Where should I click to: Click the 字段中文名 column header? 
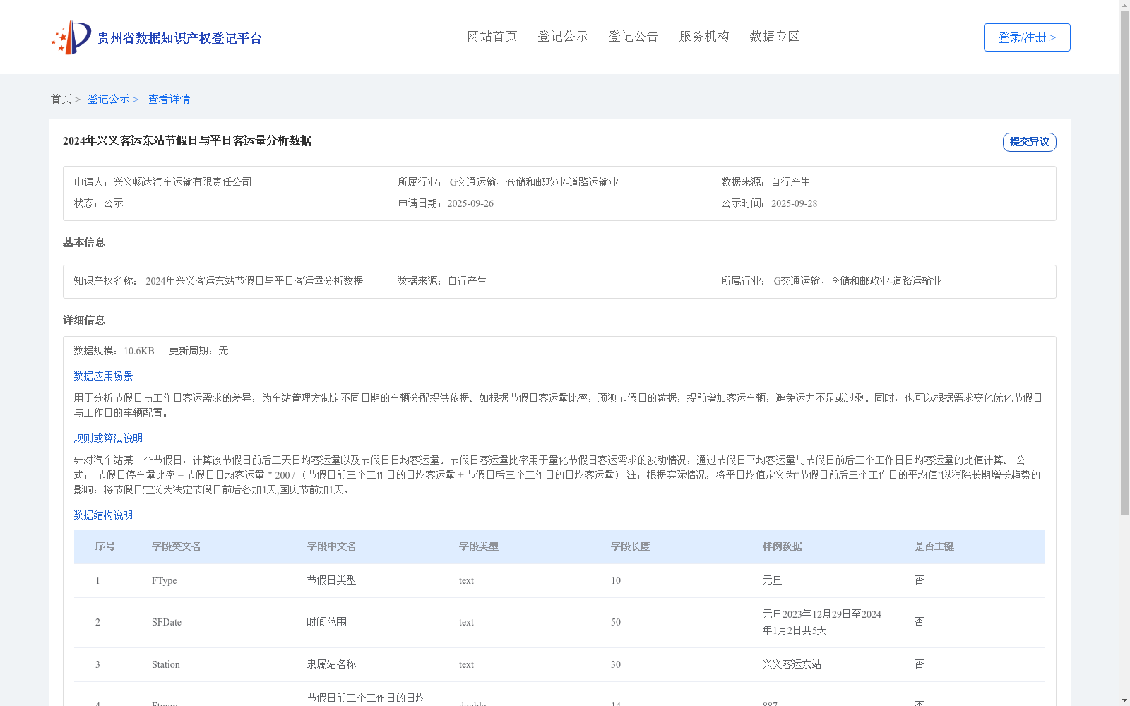331,546
